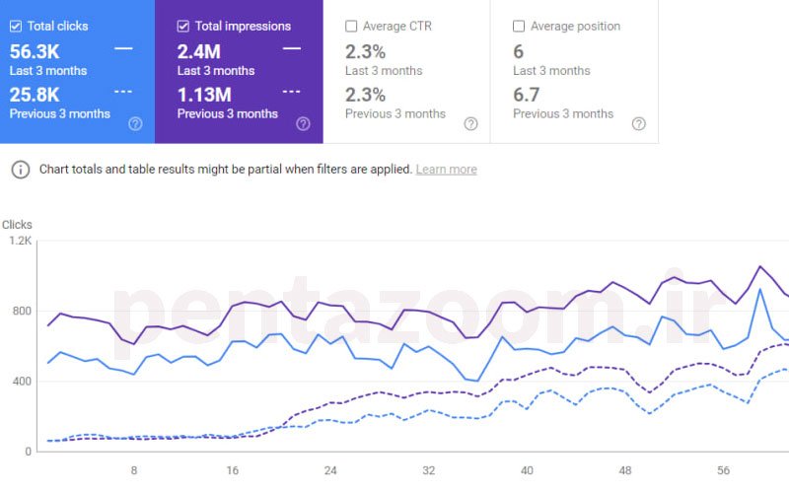
Task: Click the Clicks y-axis title
Action: click(17, 225)
